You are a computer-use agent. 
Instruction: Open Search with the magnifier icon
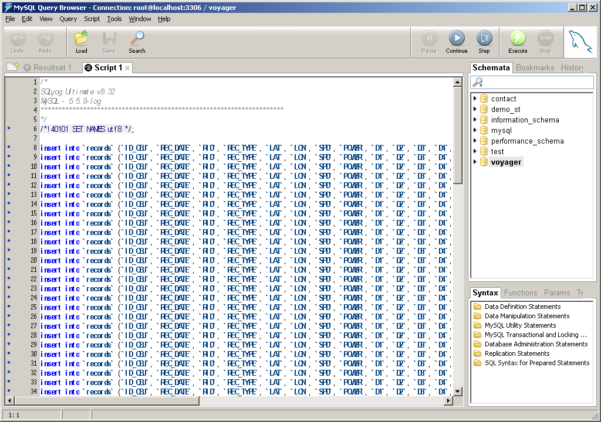[x=137, y=38]
